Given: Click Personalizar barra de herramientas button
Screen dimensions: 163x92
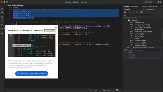Looking at the screenshot, I should pyautogui.click(x=32, y=74).
